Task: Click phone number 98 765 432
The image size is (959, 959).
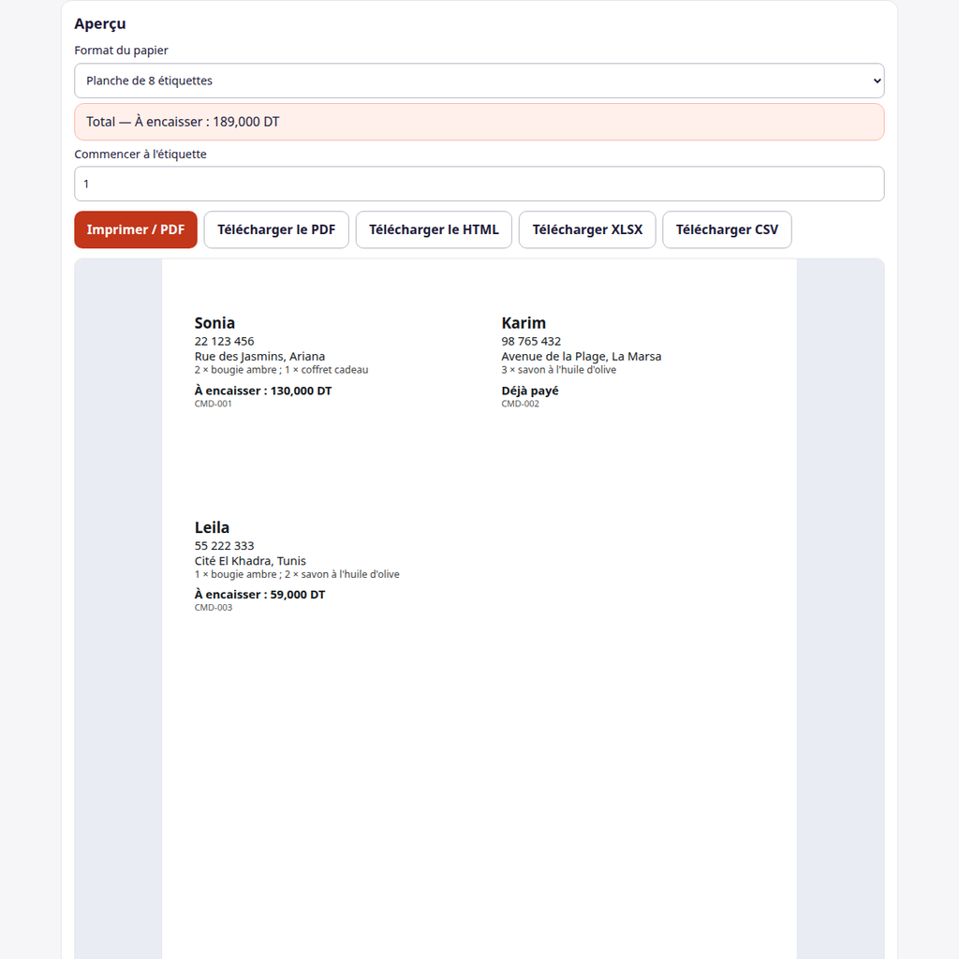Action: click(x=531, y=341)
